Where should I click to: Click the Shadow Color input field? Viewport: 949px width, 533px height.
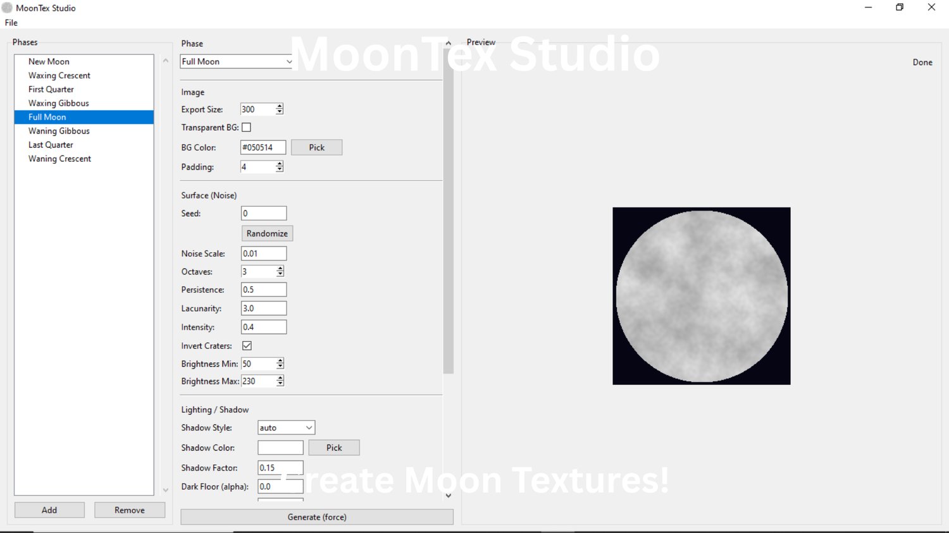click(x=280, y=448)
